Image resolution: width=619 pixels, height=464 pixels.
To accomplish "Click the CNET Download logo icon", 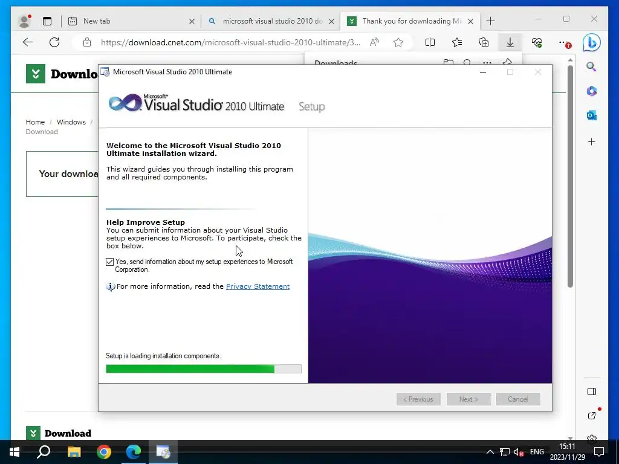I will (x=36, y=74).
